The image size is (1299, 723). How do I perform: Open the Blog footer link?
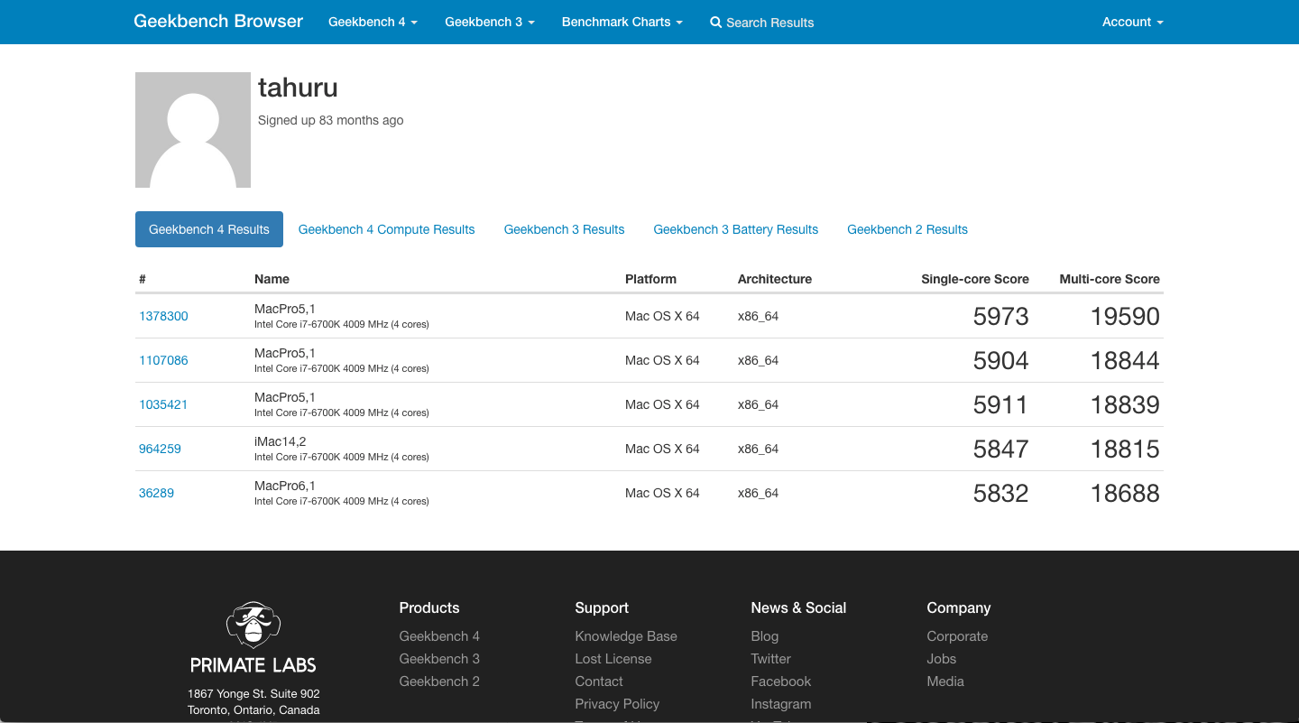(765, 636)
